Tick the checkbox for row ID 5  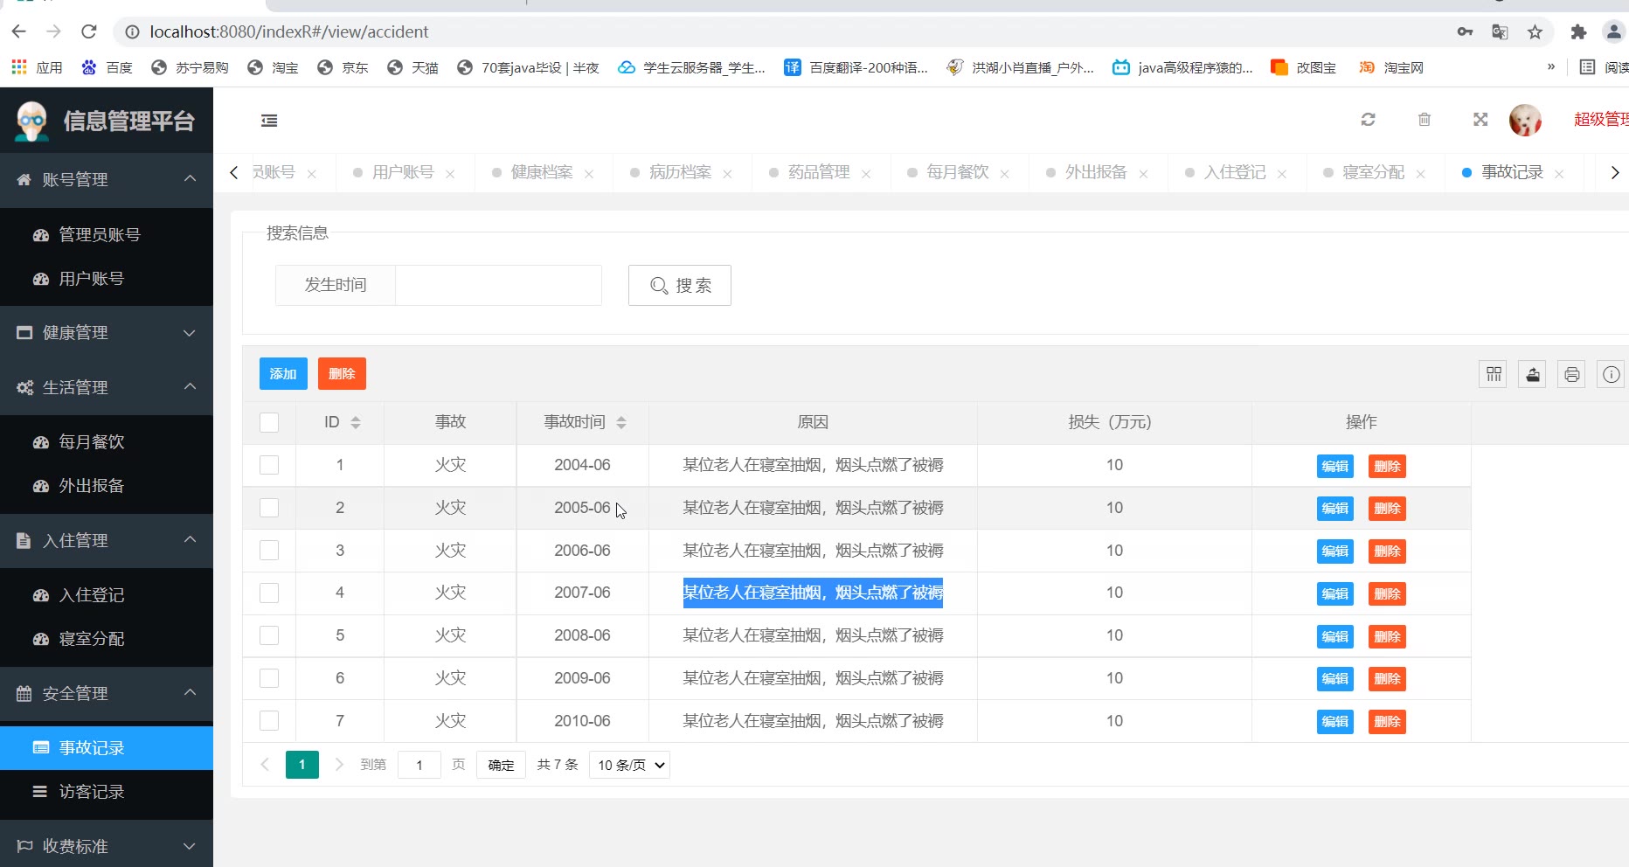[269, 635]
